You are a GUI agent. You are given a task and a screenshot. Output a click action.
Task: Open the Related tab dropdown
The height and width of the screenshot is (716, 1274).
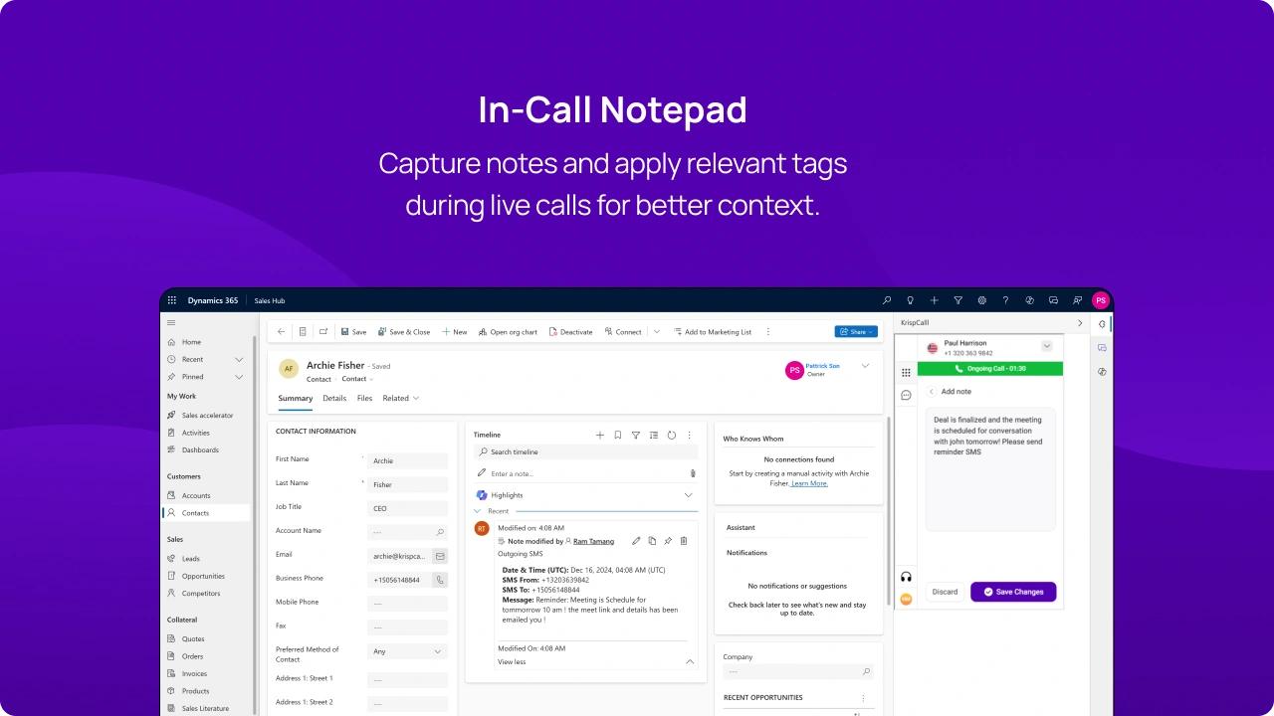tap(401, 398)
